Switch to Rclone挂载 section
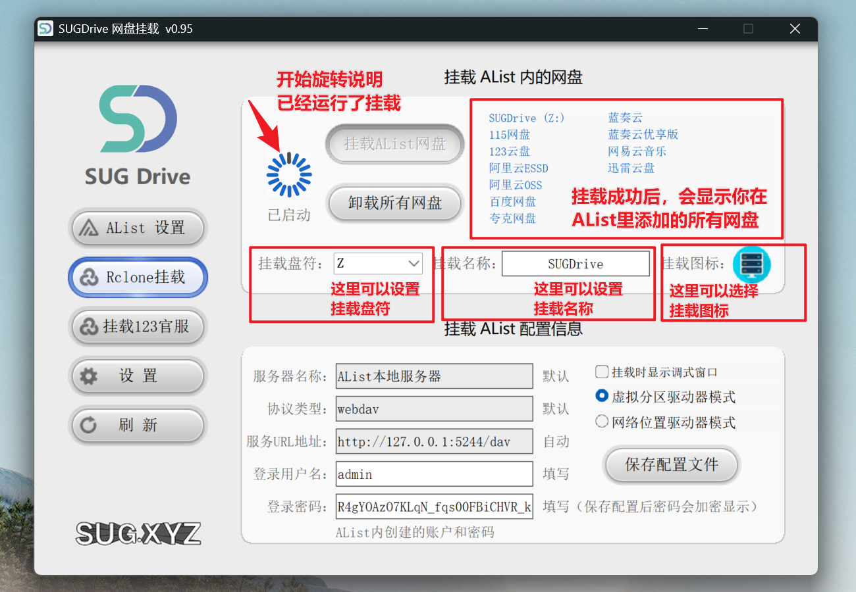The image size is (856, 592). point(138,278)
